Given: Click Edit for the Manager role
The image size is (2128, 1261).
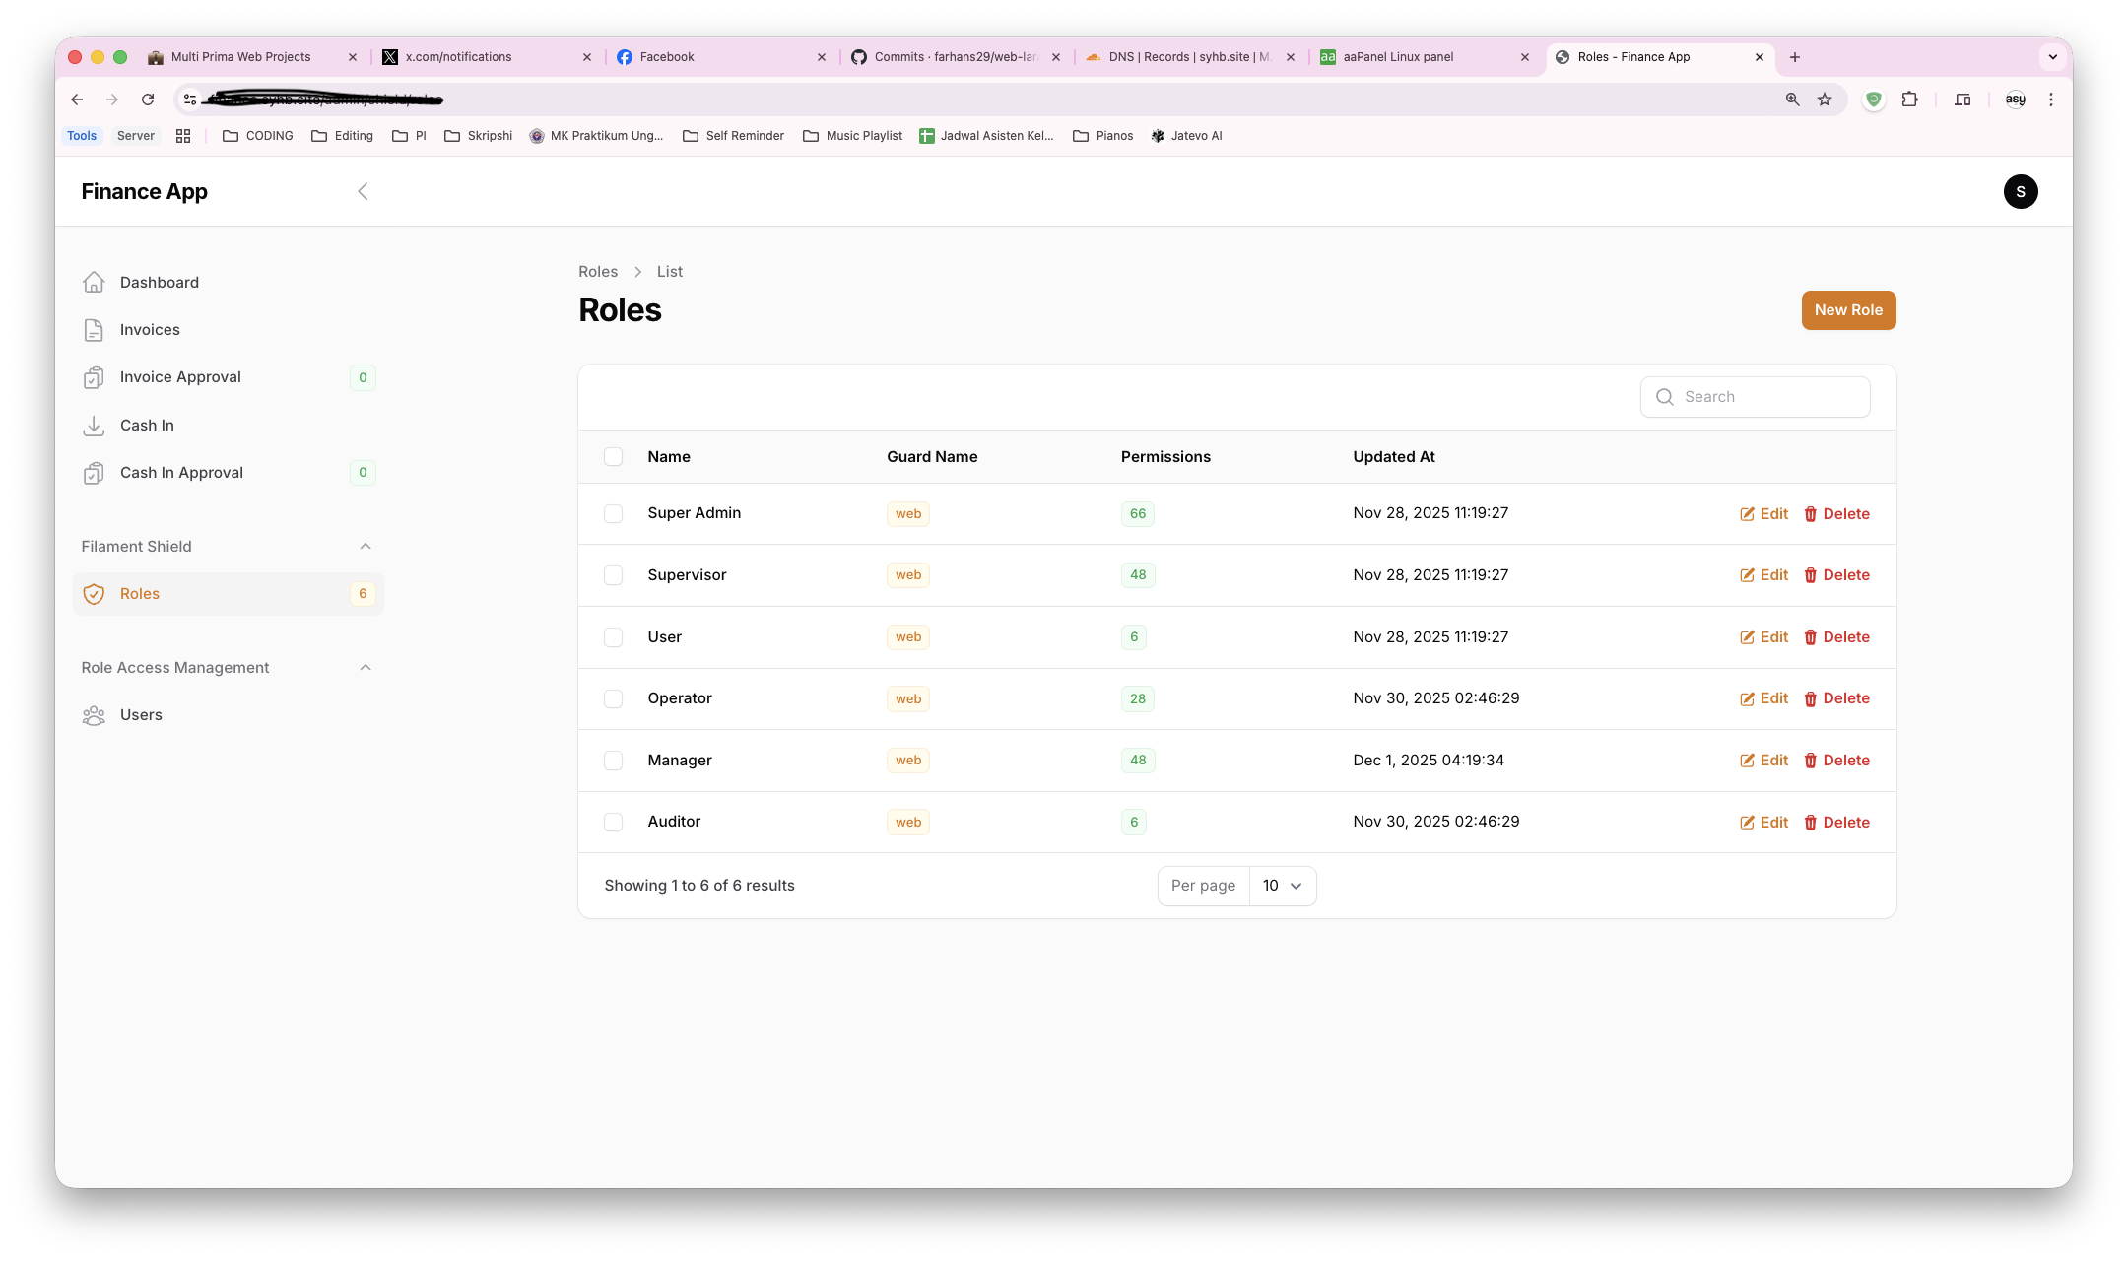Looking at the screenshot, I should coord(1763,761).
